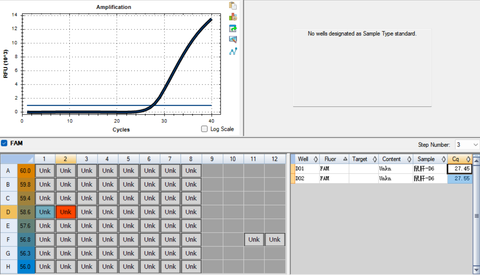This screenshot has width=480, height=275.
Task: Select well A1 Unk
Action: [x=45, y=171]
